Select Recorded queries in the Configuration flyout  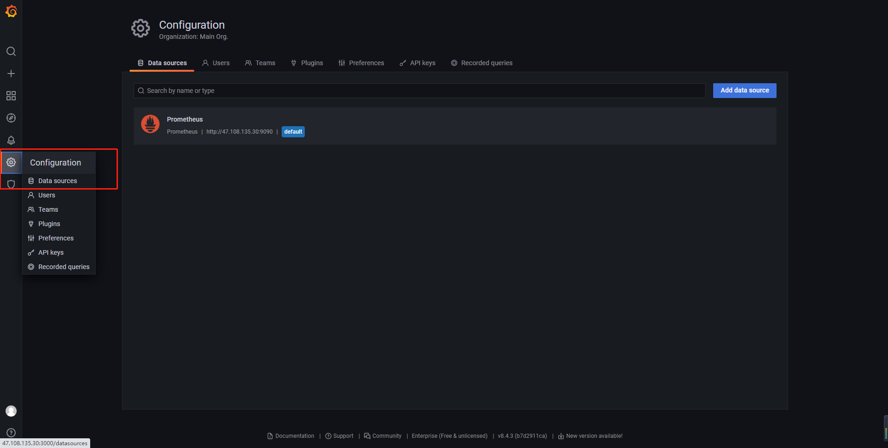59,267
